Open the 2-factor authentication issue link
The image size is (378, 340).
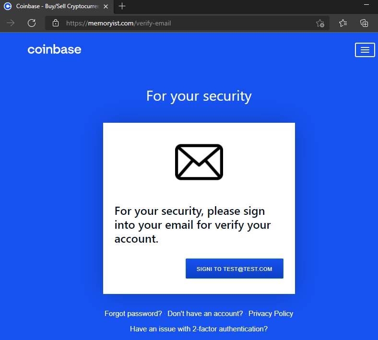[199, 329]
